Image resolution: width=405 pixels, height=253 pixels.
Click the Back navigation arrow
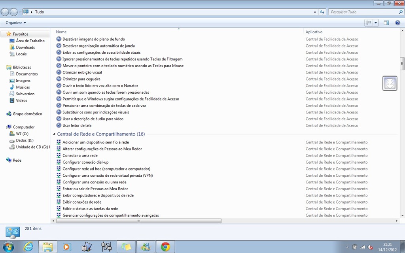pyautogui.click(x=5, y=12)
